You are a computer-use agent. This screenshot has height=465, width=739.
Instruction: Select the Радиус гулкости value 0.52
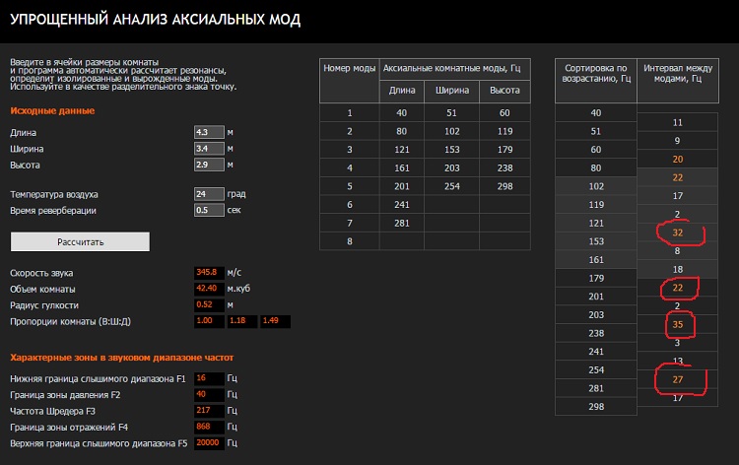coord(209,305)
